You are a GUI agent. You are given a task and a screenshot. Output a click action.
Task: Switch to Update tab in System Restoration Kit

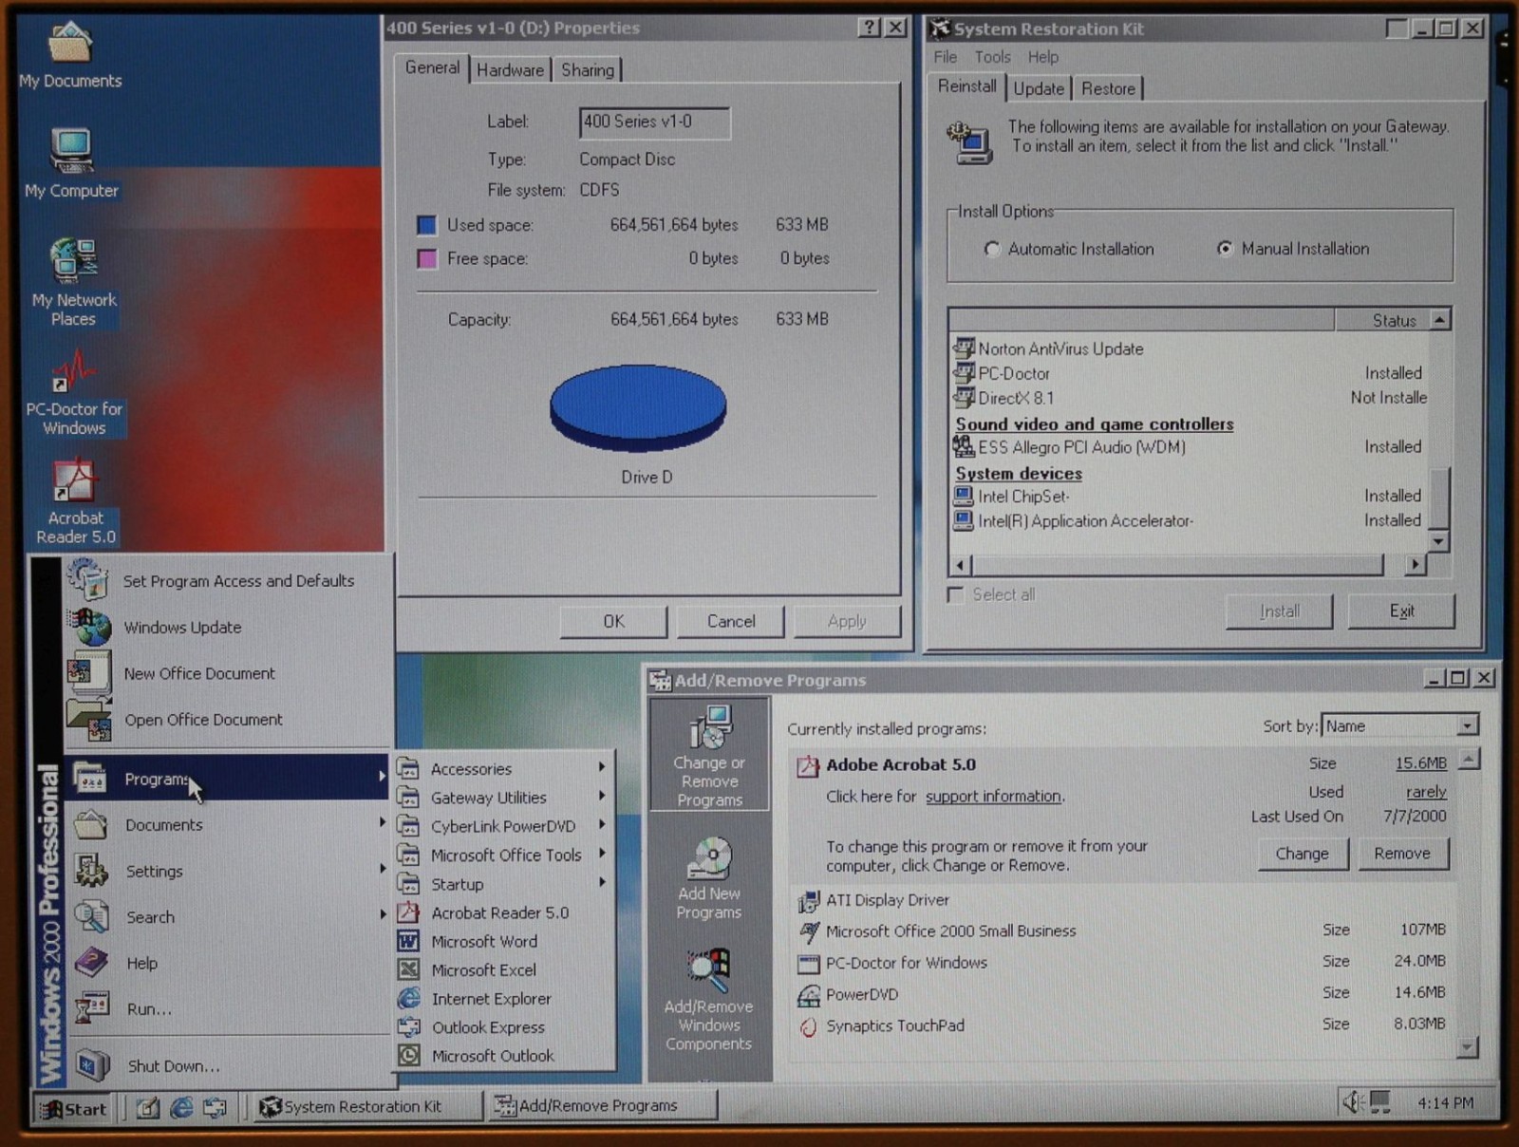pyautogui.click(x=1039, y=88)
